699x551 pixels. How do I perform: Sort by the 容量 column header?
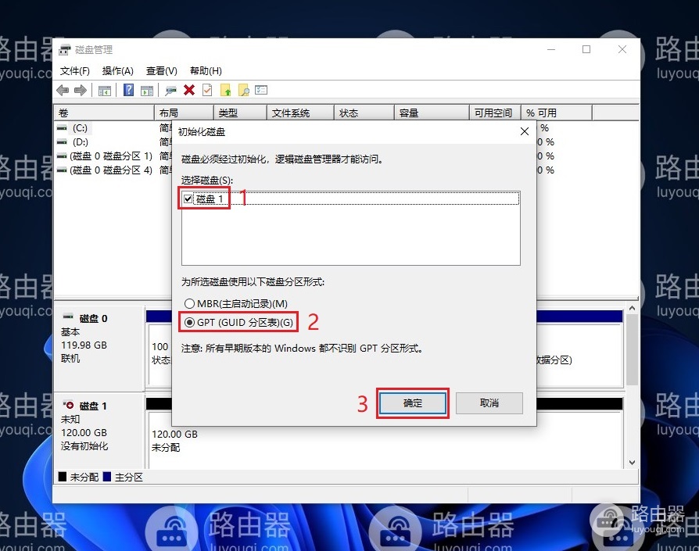tap(432, 113)
